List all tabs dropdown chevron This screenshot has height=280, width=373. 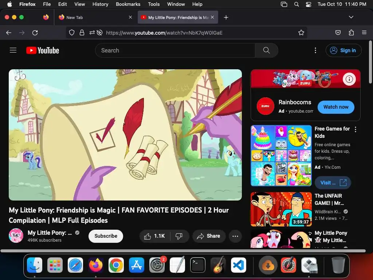[351, 17]
